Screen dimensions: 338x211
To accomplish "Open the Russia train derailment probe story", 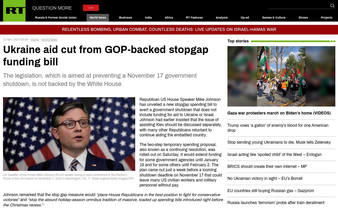I will pos(276,203).
